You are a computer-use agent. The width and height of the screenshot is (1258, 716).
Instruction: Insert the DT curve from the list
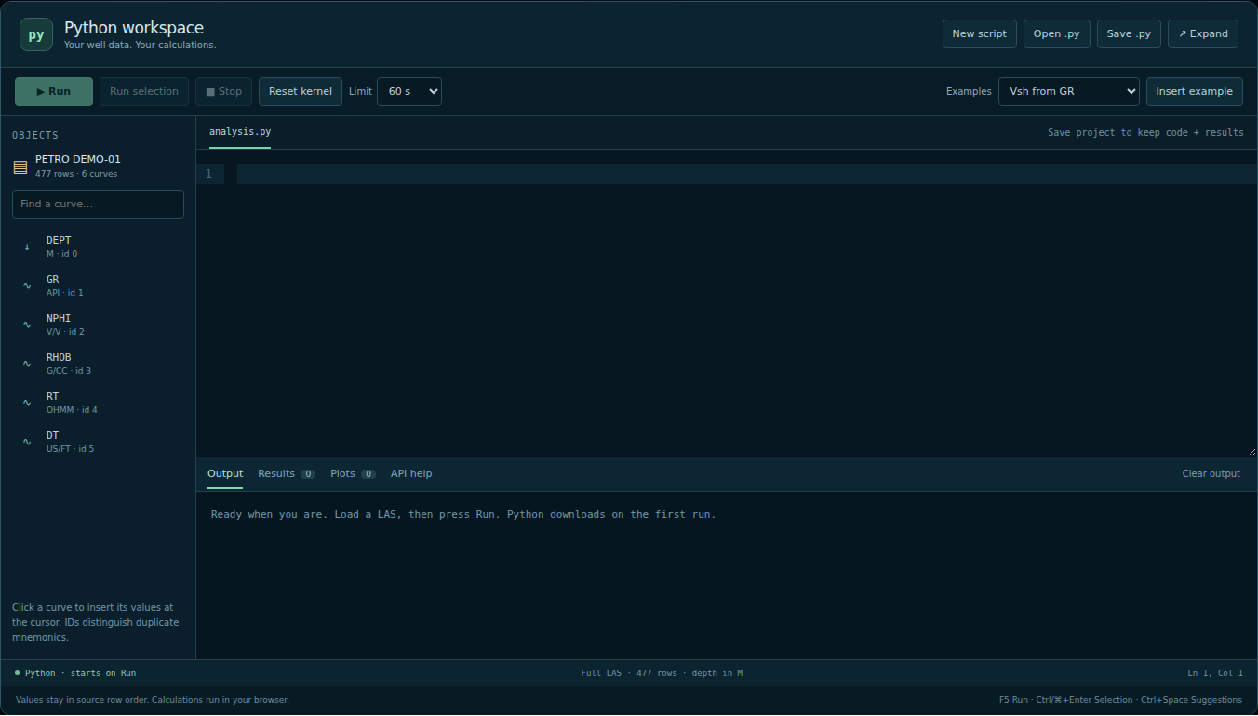point(98,442)
